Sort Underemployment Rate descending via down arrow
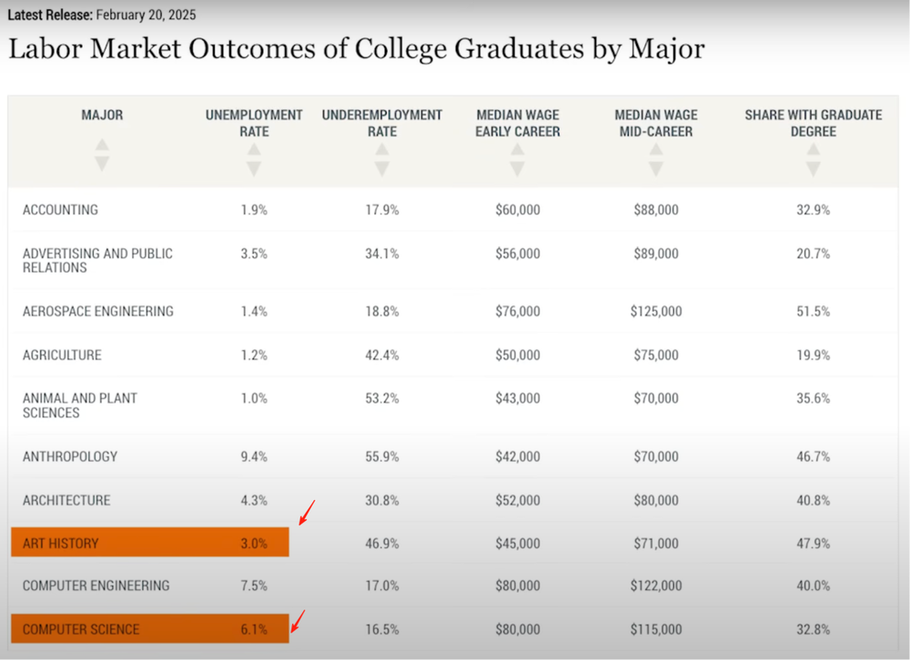The image size is (910, 660). point(382,169)
